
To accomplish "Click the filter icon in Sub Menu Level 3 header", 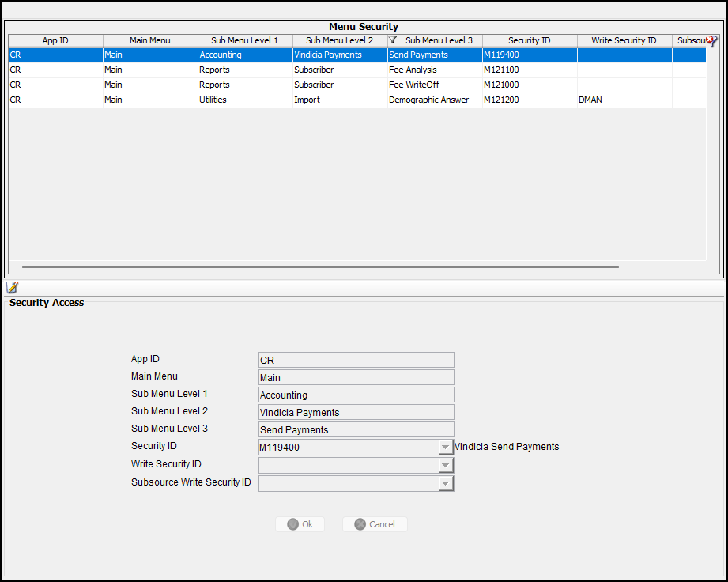I will click(393, 40).
